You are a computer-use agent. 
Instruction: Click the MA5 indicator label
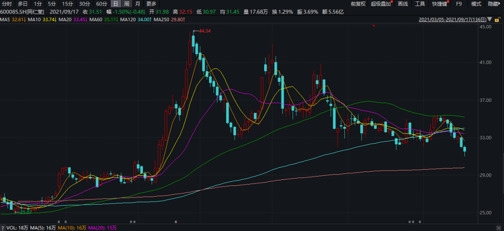[x=5, y=20]
